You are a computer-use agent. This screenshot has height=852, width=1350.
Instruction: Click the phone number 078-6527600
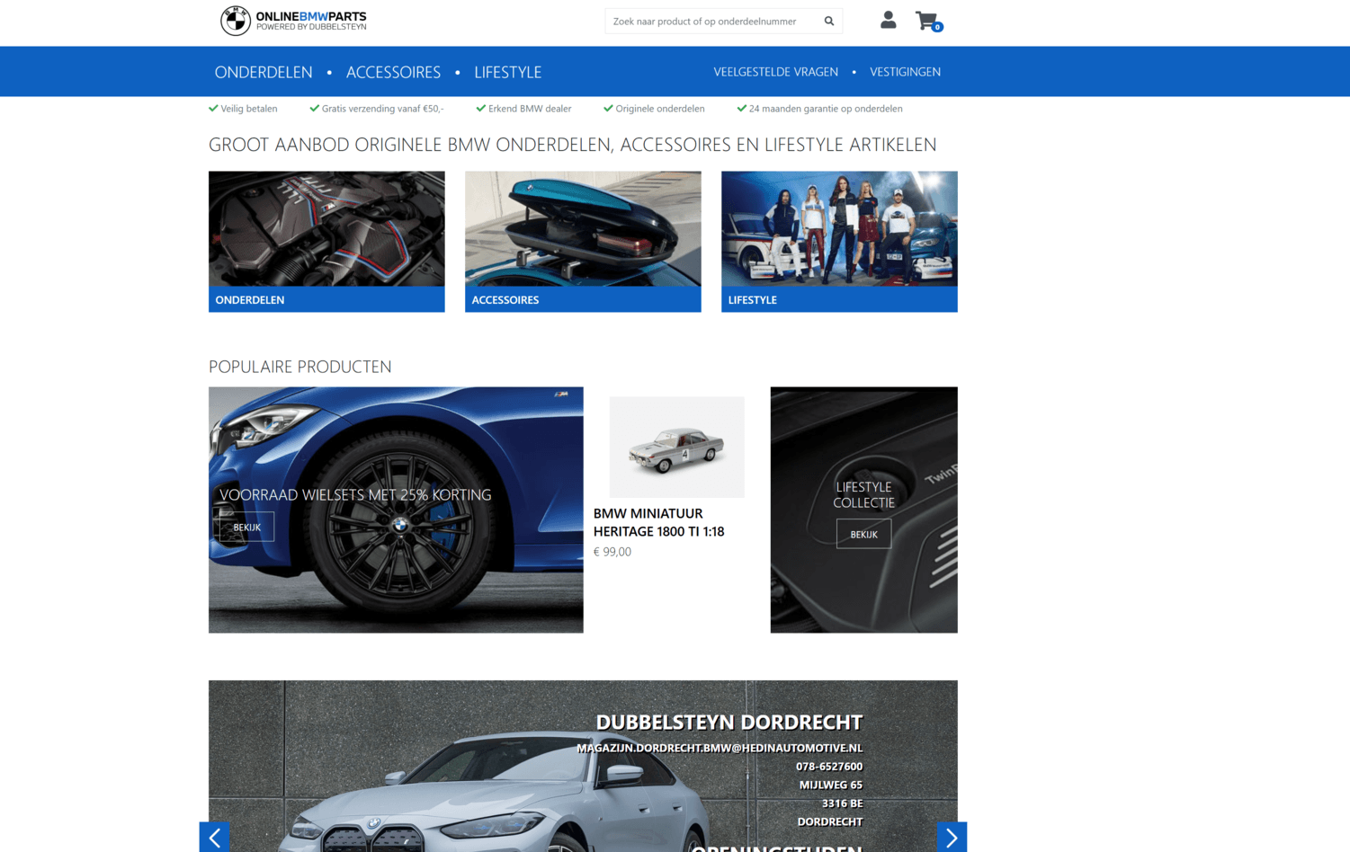829,767
